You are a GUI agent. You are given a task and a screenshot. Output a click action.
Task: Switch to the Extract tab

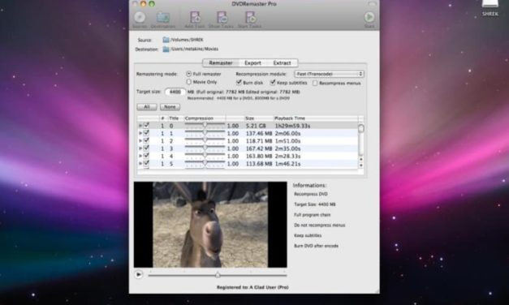click(282, 63)
